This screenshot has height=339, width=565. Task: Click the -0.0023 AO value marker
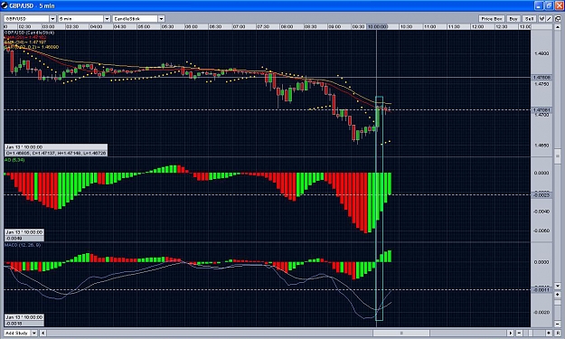(x=541, y=194)
